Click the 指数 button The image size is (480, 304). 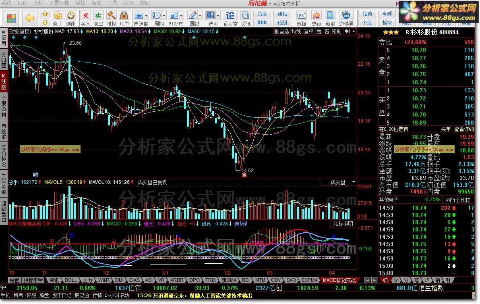367,14
